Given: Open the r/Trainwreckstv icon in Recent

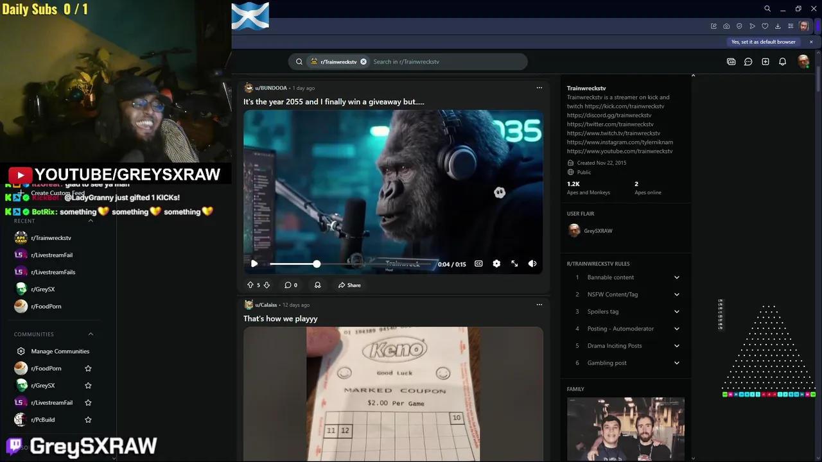Looking at the screenshot, I should pyautogui.click(x=21, y=238).
